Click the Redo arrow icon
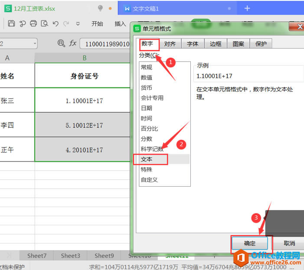Viewport: 304px width, 270px height. (x=66, y=24)
